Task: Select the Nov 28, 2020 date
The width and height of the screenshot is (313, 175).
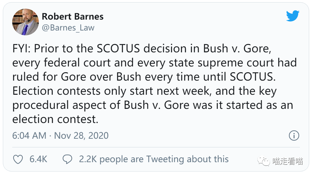Action: 81,136
